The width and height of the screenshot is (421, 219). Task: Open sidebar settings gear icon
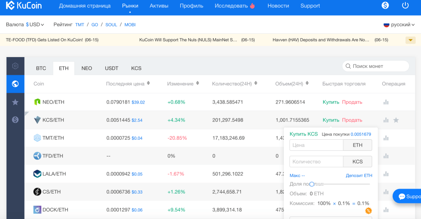15,66
